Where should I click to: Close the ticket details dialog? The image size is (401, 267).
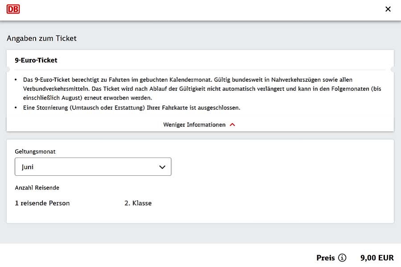[388, 9]
